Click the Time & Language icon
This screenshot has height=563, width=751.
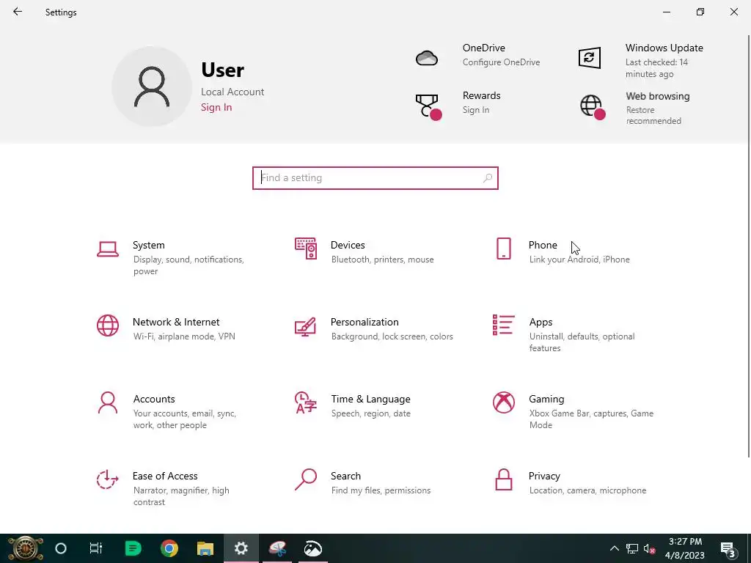[x=306, y=402]
